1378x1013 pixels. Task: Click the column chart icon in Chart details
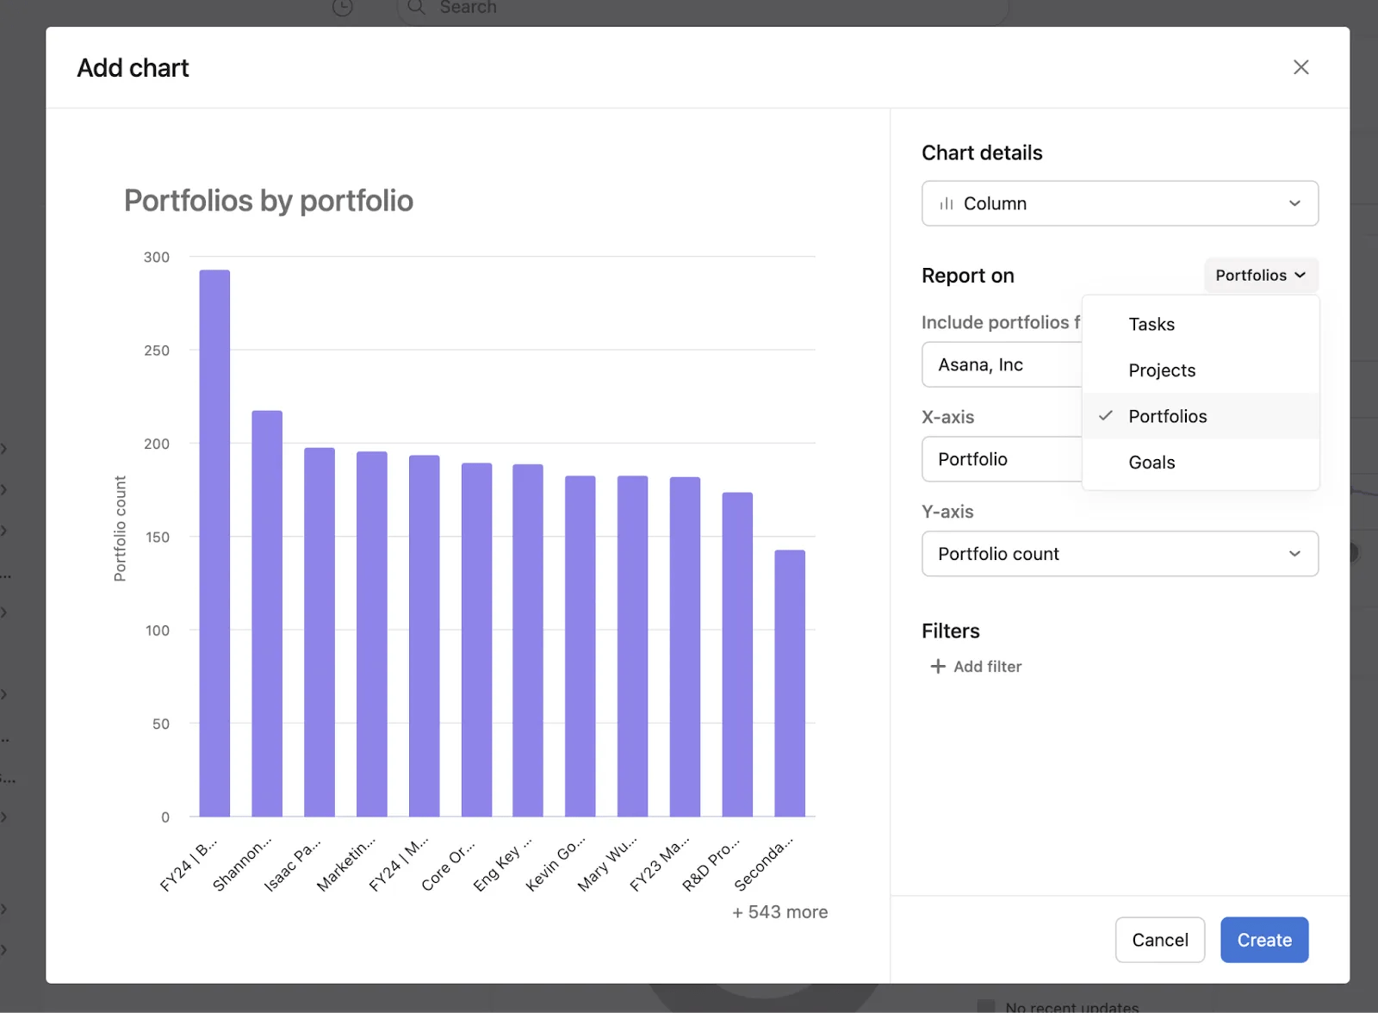[946, 203]
